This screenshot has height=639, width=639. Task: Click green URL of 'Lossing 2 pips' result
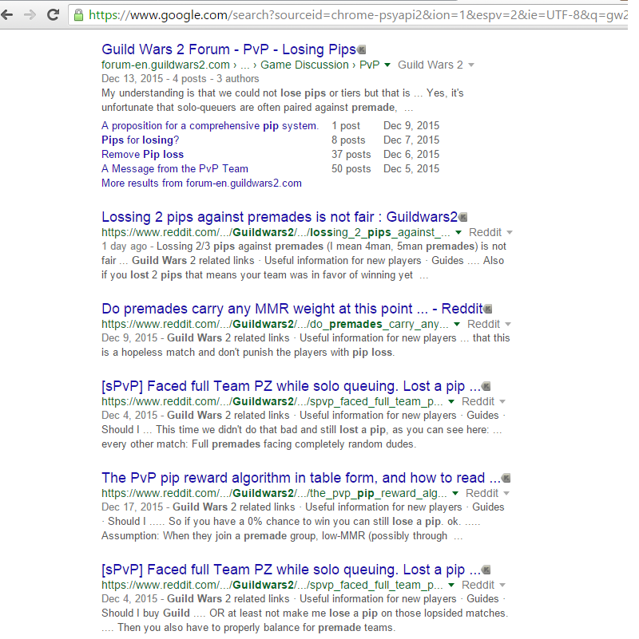276,232
